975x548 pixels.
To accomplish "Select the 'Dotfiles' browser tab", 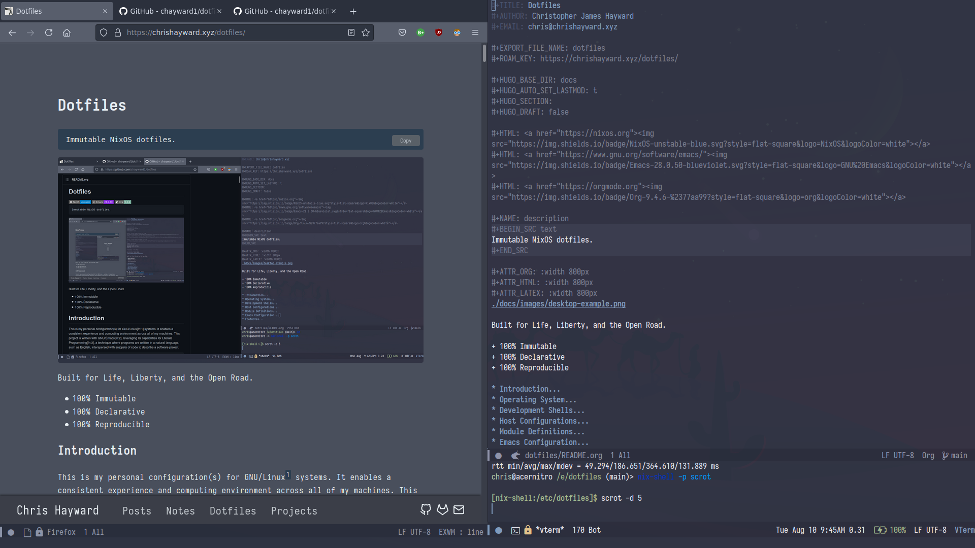I will point(57,11).
